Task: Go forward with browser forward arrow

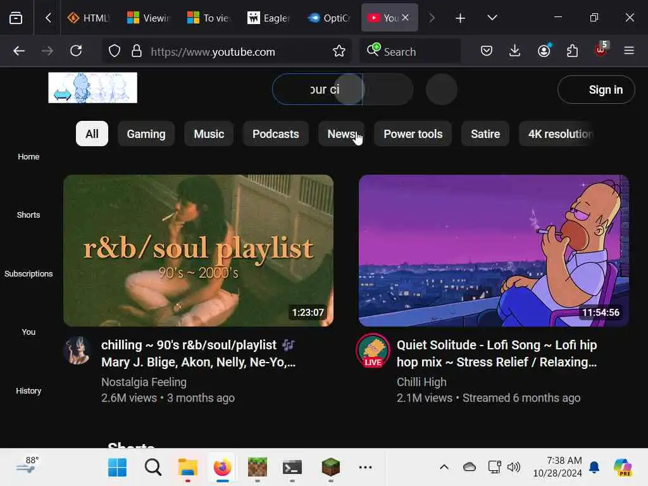Action: [x=47, y=51]
